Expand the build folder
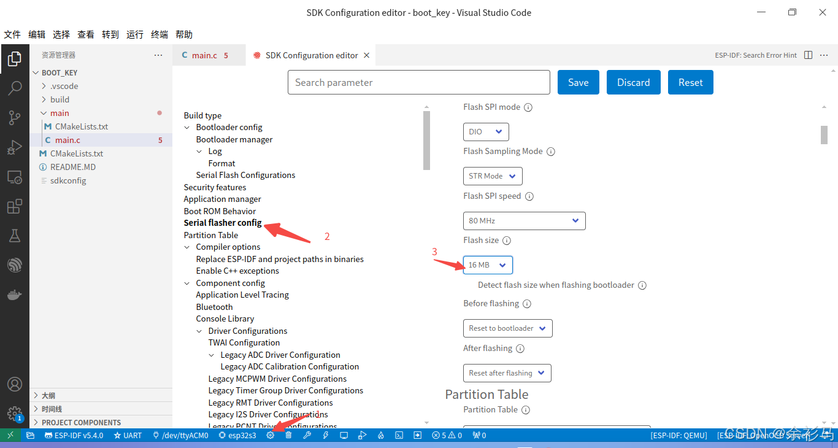Viewport: 838px width, 448px height. (x=44, y=99)
